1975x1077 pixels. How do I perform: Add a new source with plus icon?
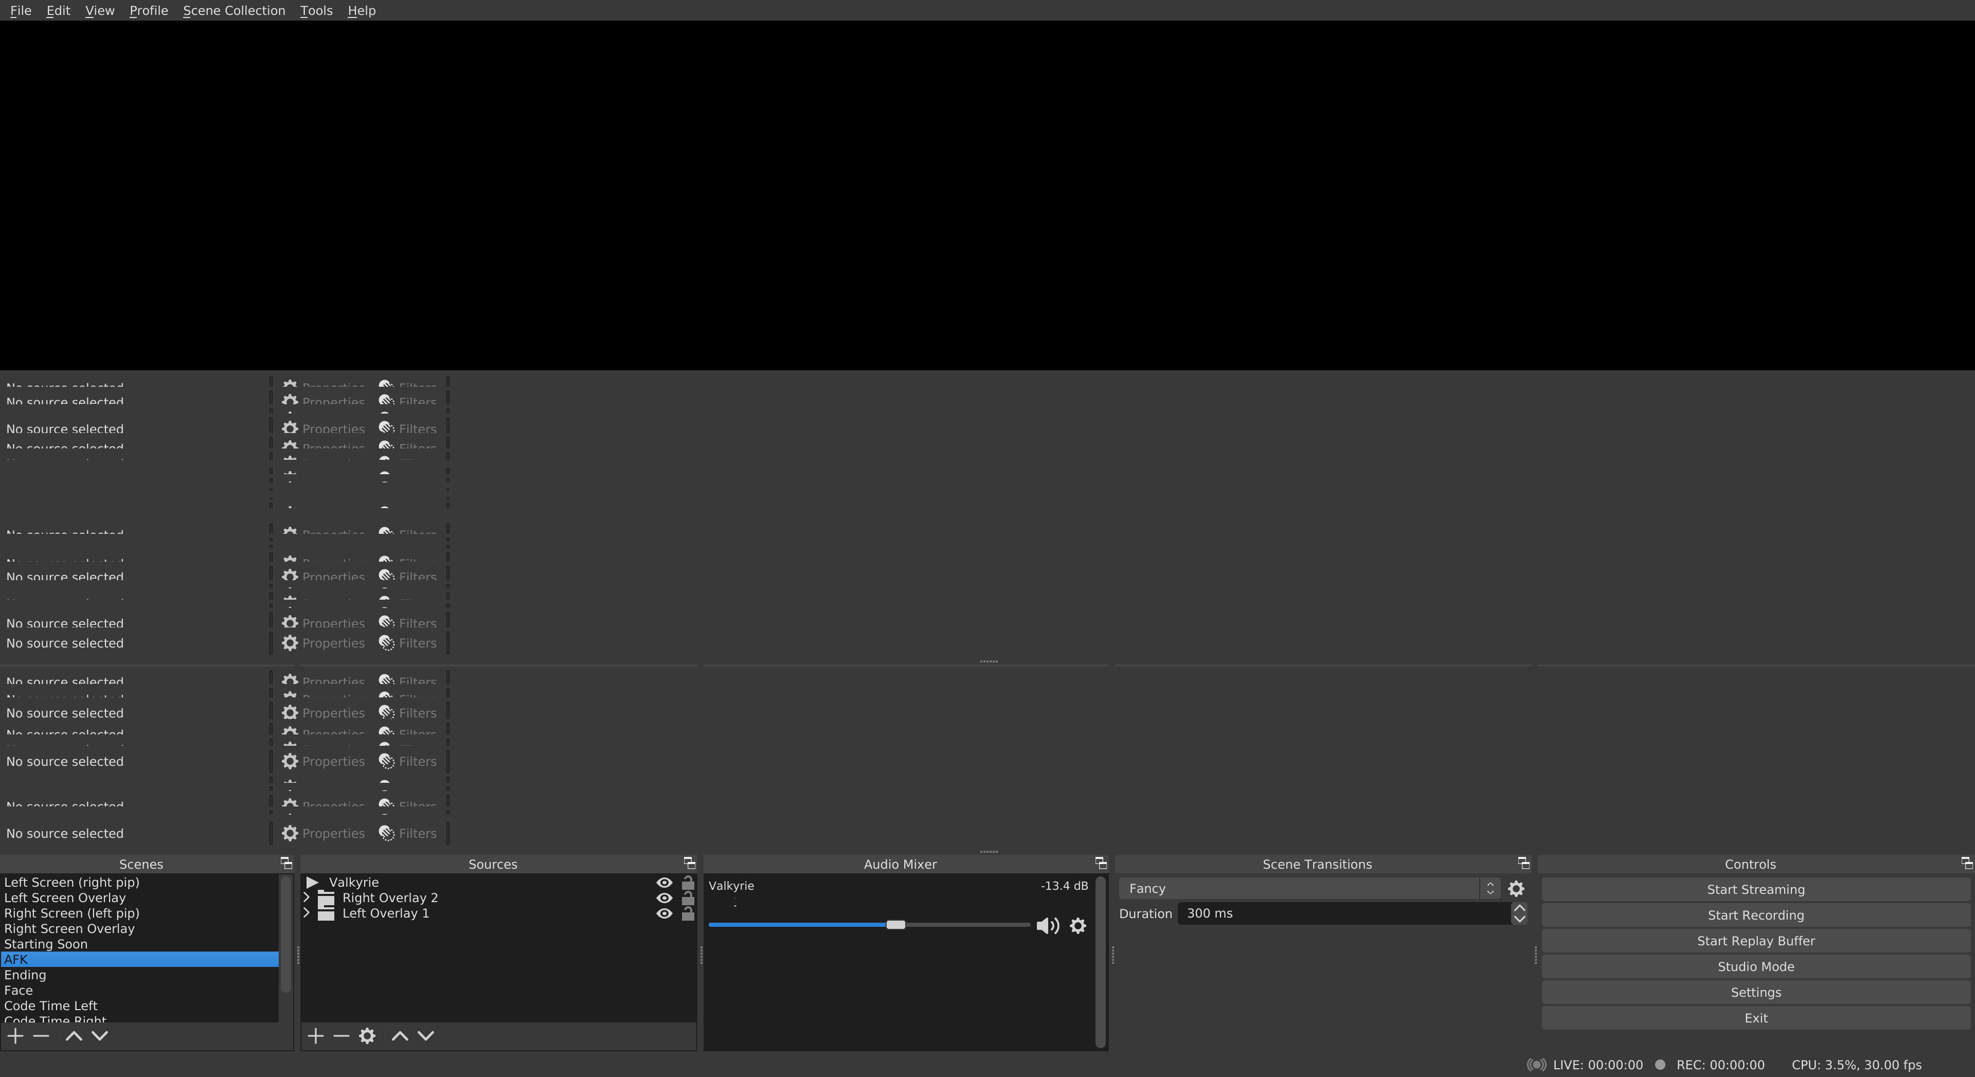coord(315,1036)
